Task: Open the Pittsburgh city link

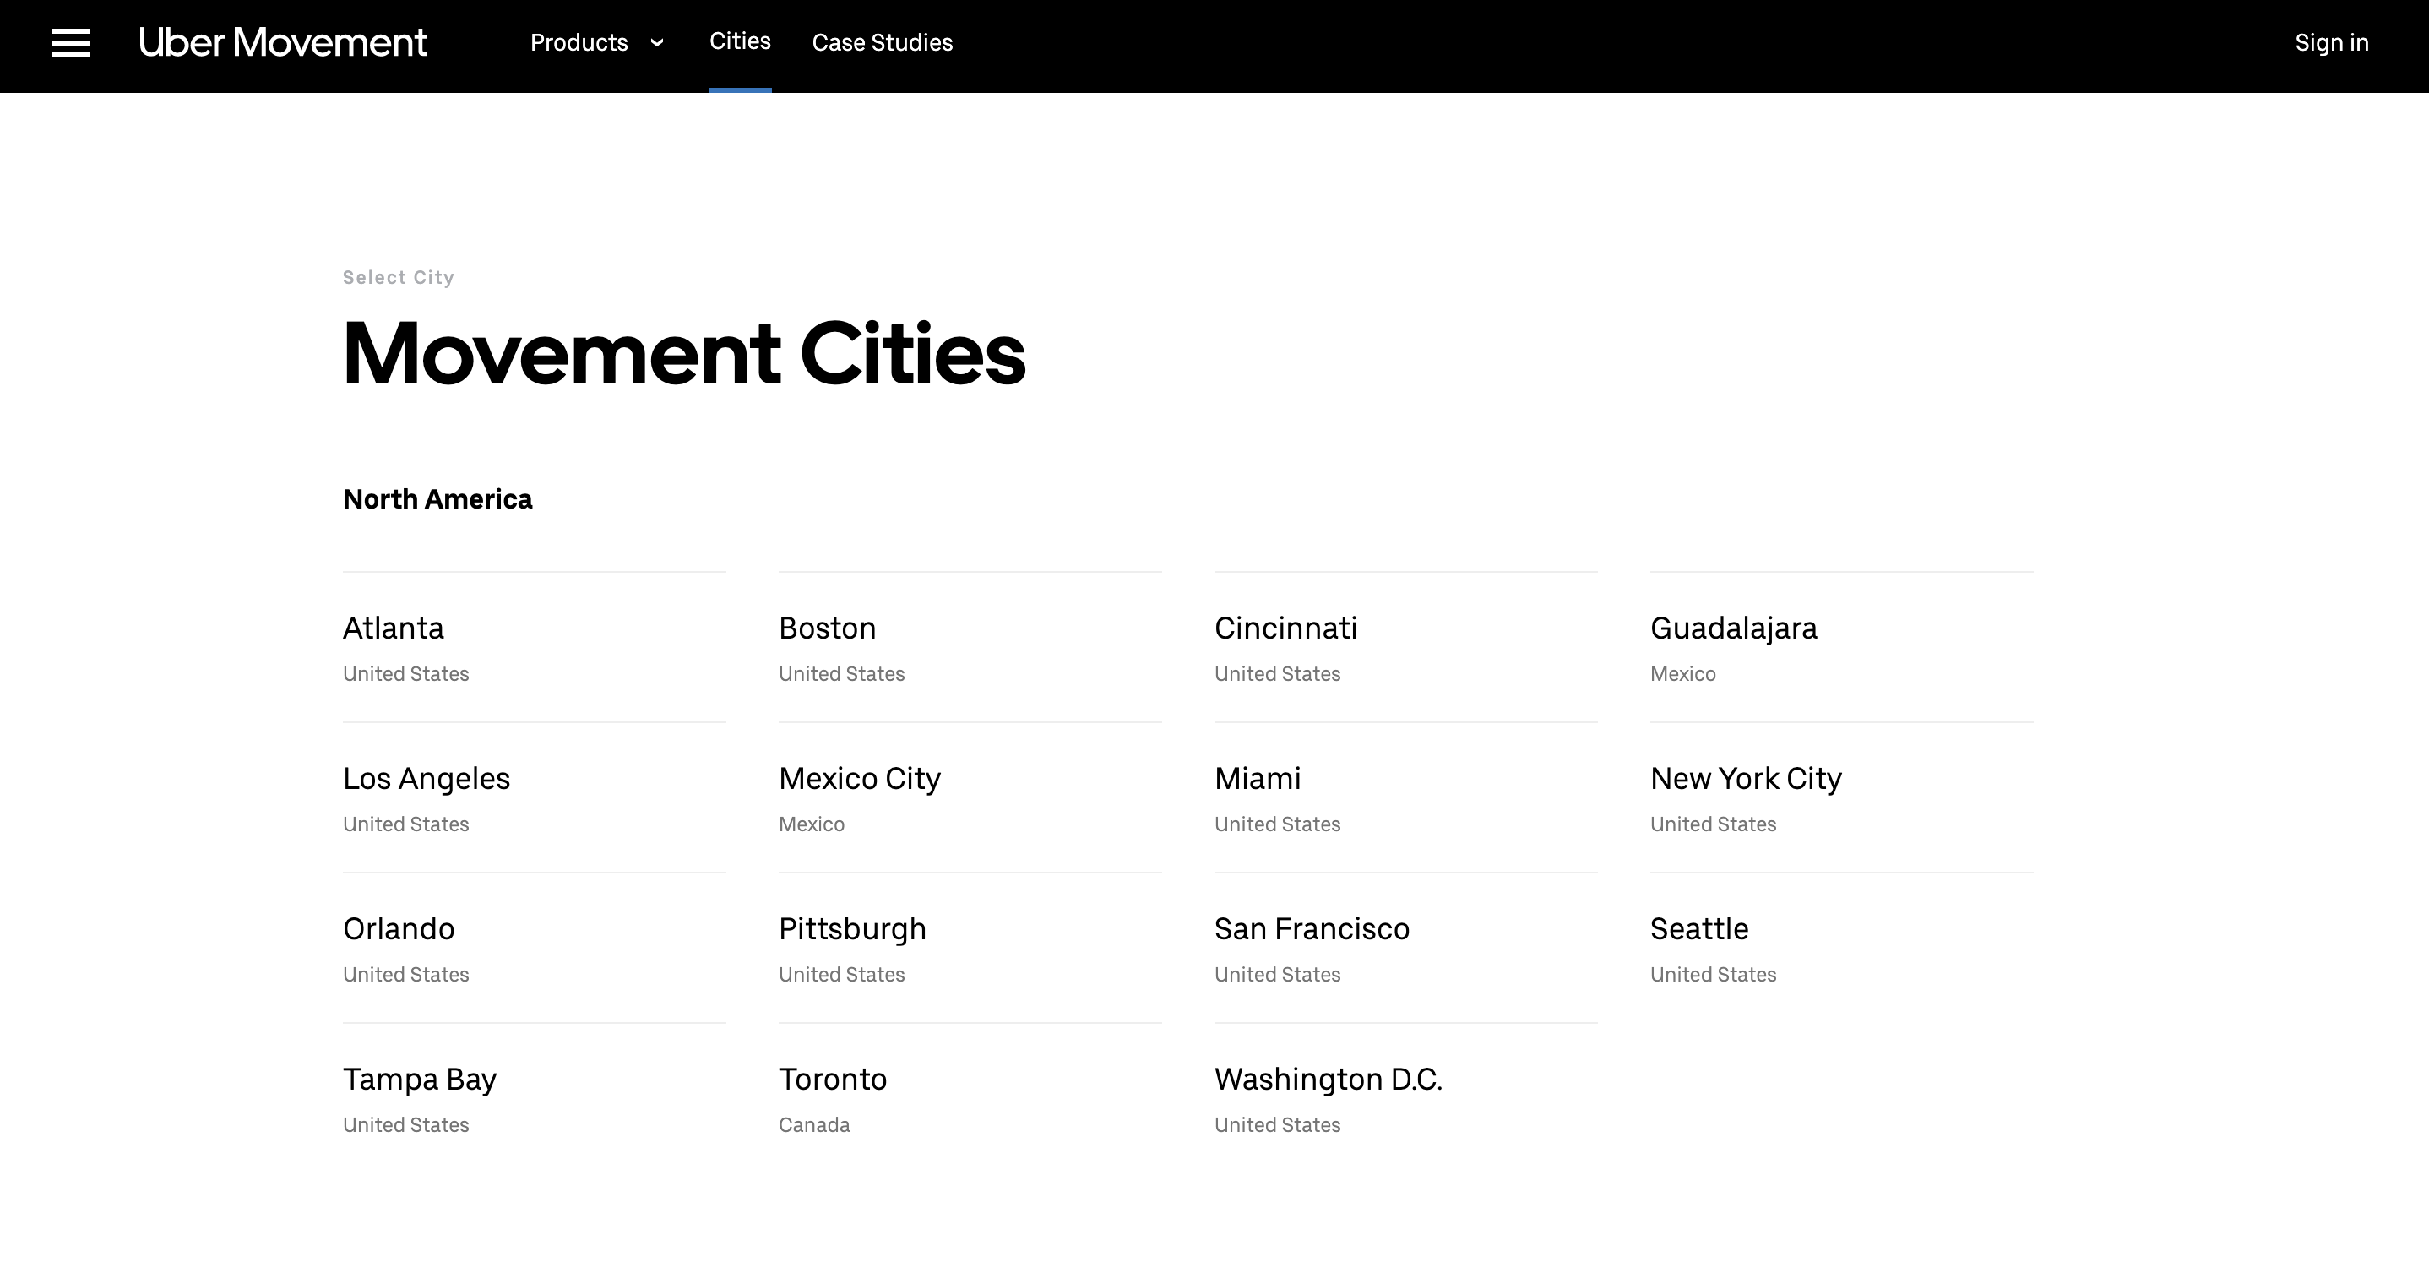Action: pos(852,929)
